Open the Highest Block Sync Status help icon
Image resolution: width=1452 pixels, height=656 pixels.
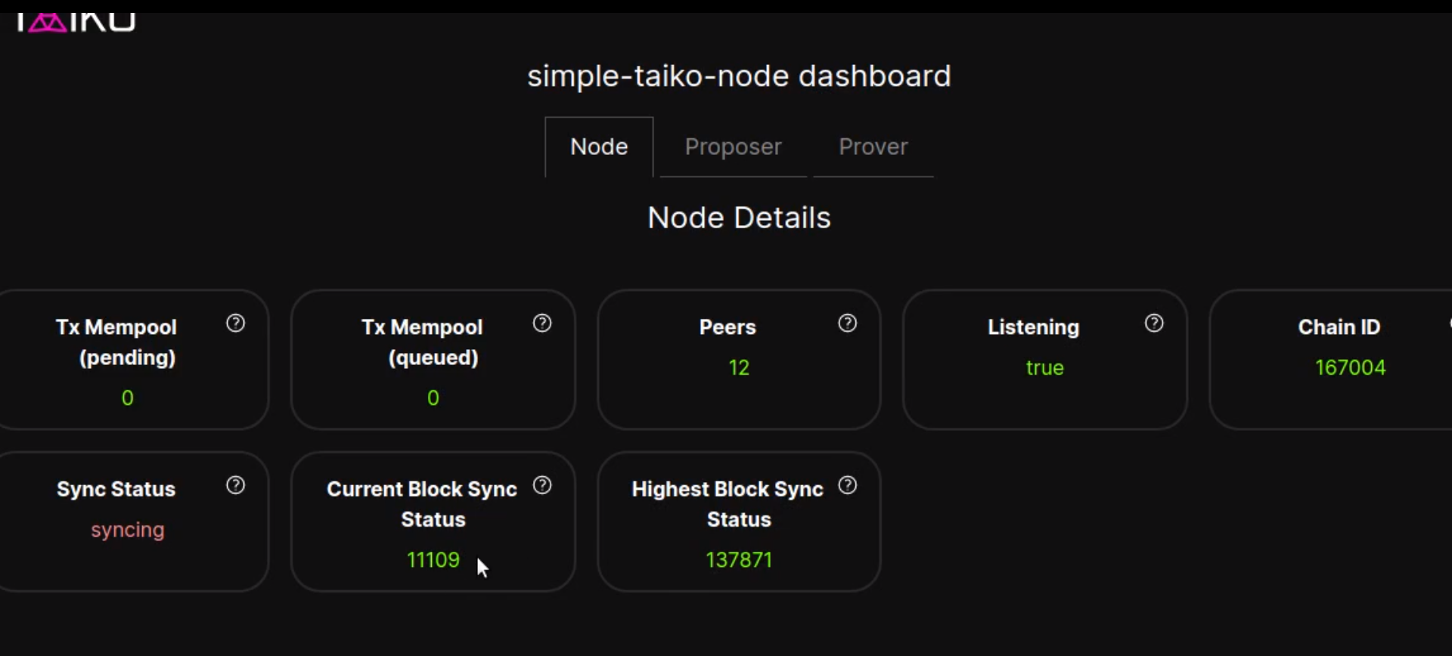(x=848, y=486)
